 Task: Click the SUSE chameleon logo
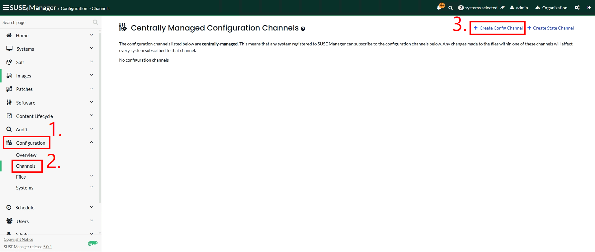[x=93, y=243]
